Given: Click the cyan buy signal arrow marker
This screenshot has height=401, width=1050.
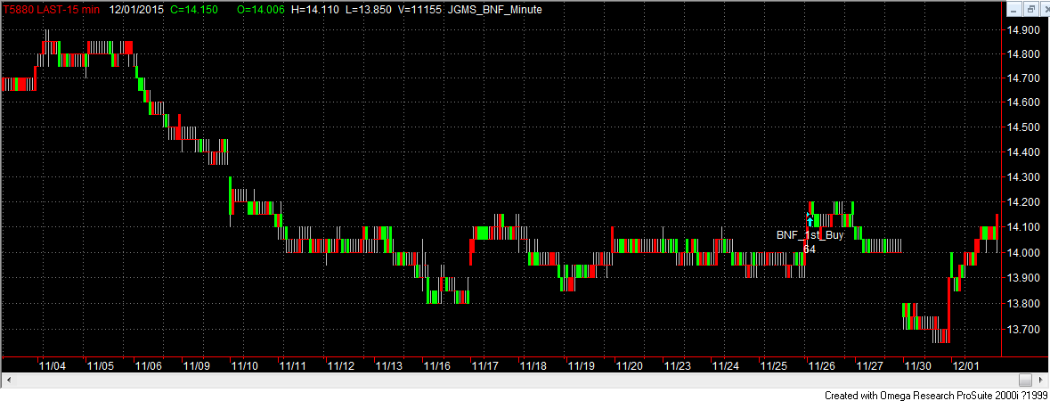Looking at the screenshot, I should click(x=809, y=217).
